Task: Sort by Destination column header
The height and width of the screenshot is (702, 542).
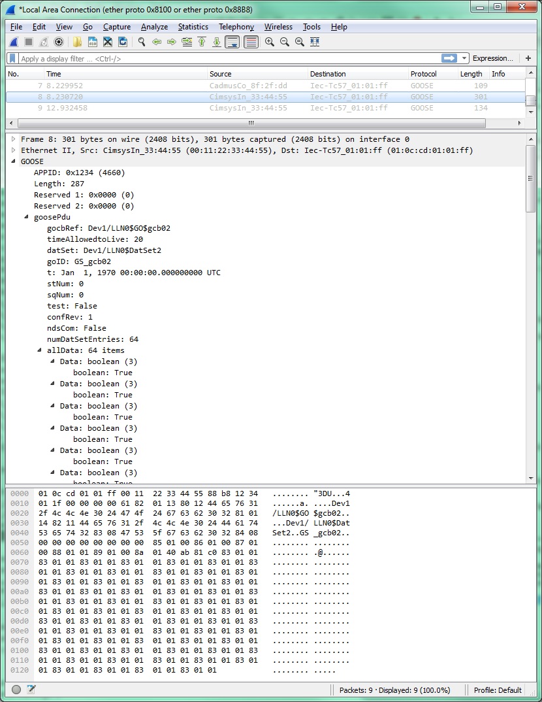Action: tap(358, 74)
